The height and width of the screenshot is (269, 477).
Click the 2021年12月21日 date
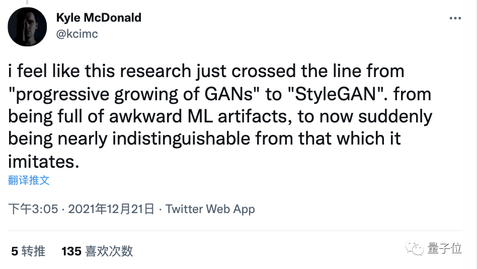point(111,209)
